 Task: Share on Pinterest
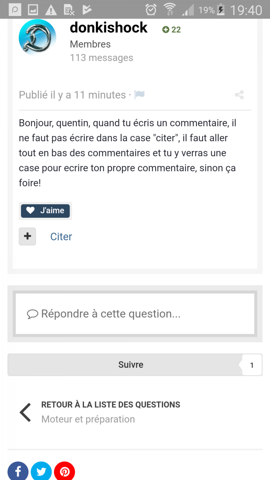point(64,472)
